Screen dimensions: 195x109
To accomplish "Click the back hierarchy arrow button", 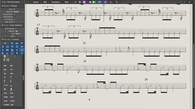I will click(x=28, y=2).
